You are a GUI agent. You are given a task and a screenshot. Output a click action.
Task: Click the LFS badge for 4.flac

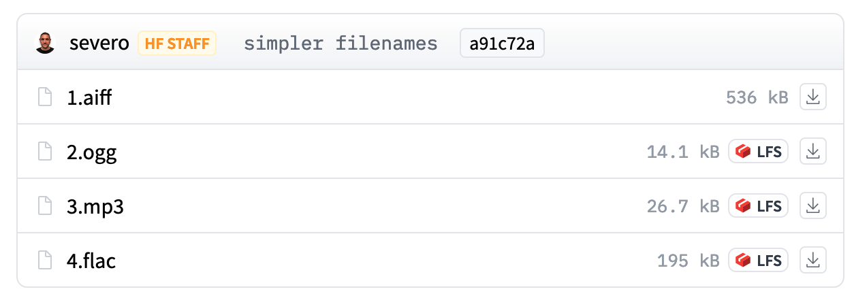(x=758, y=260)
